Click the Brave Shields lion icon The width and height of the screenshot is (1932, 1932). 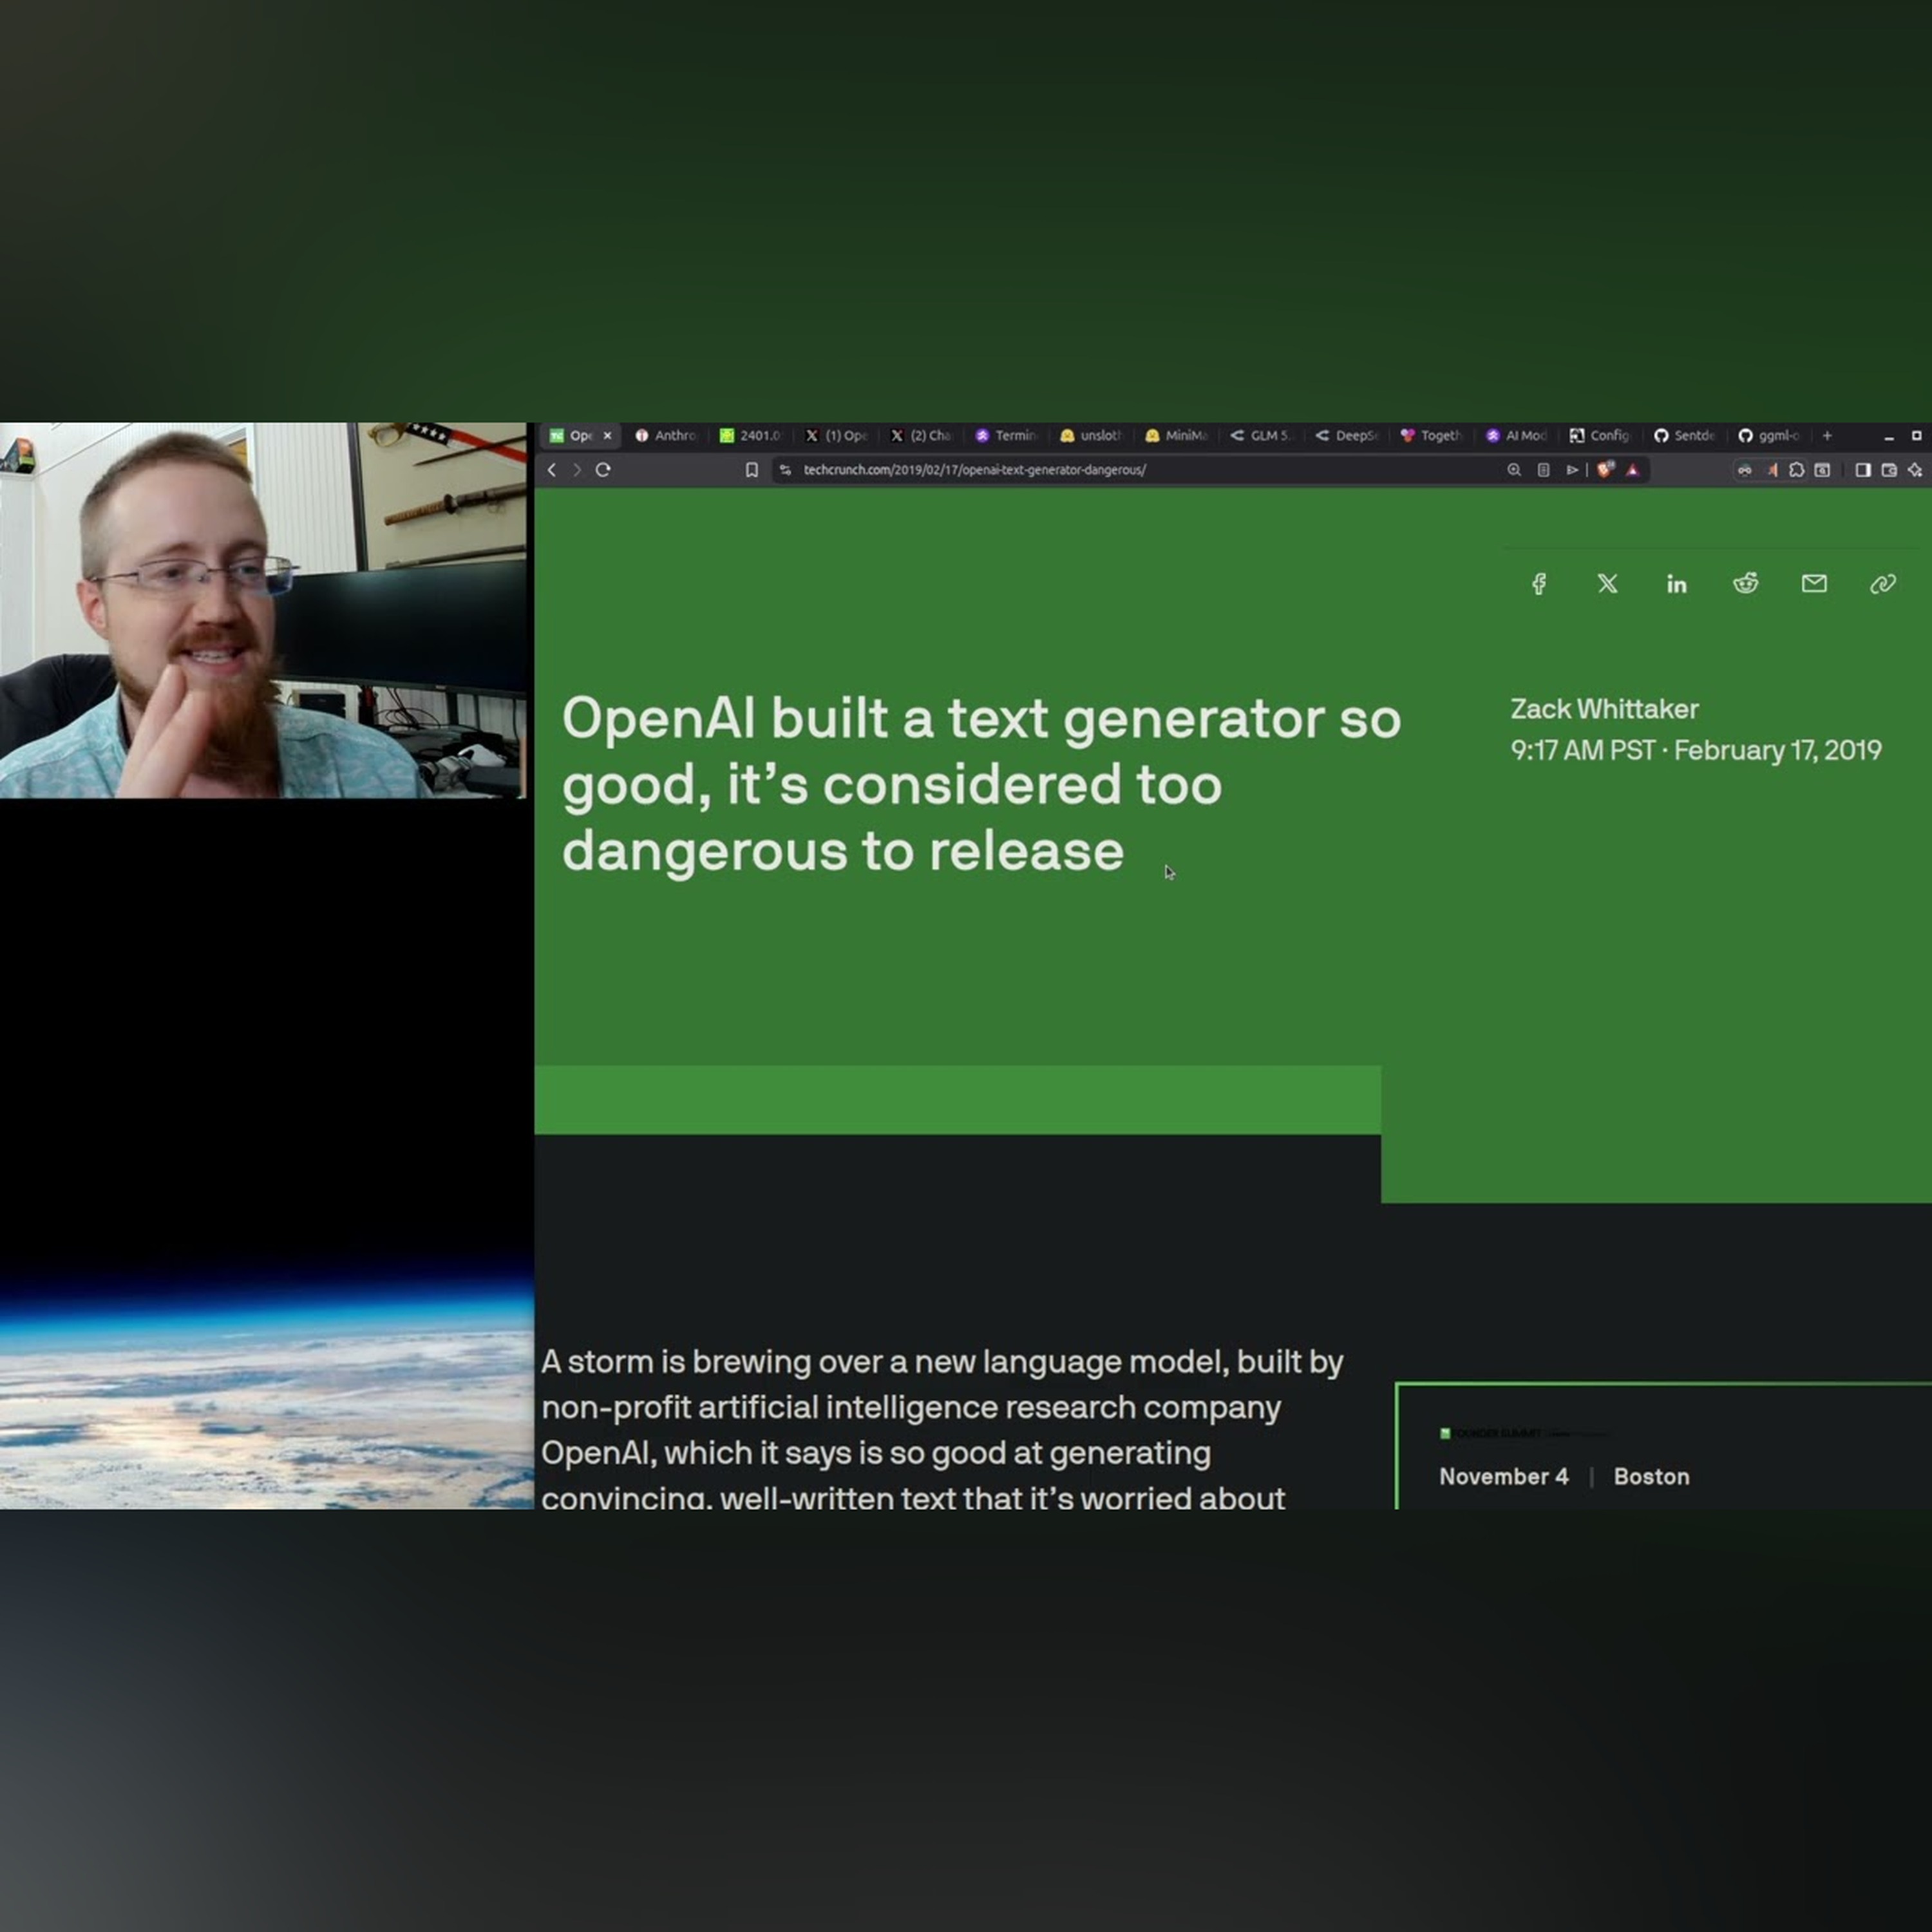(1605, 470)
